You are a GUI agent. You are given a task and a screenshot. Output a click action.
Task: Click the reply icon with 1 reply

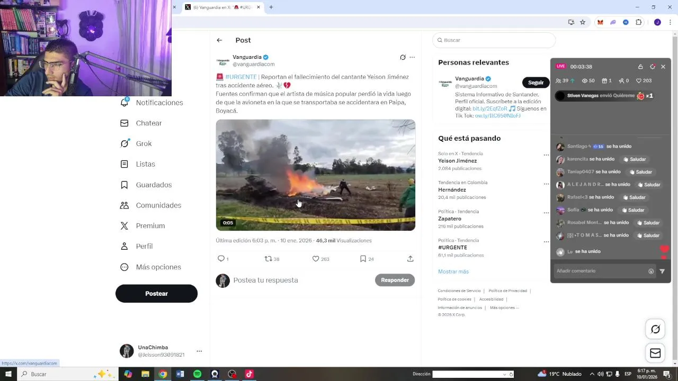click(221, 259)
